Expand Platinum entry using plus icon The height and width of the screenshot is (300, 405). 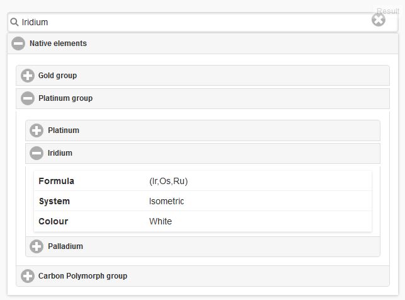(37, 130)
